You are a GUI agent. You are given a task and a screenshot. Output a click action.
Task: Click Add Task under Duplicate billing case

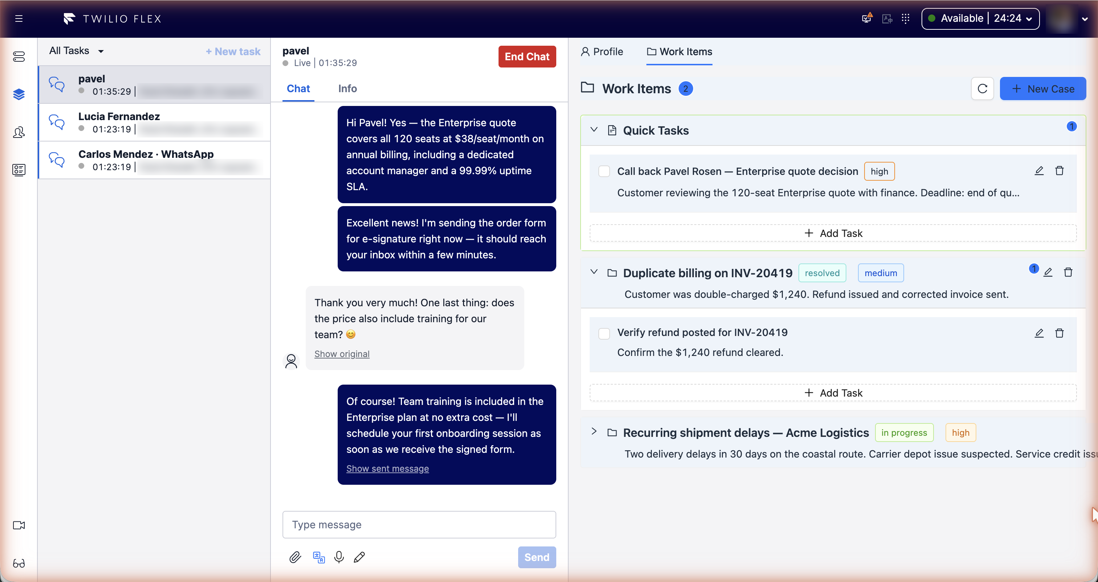833,393
